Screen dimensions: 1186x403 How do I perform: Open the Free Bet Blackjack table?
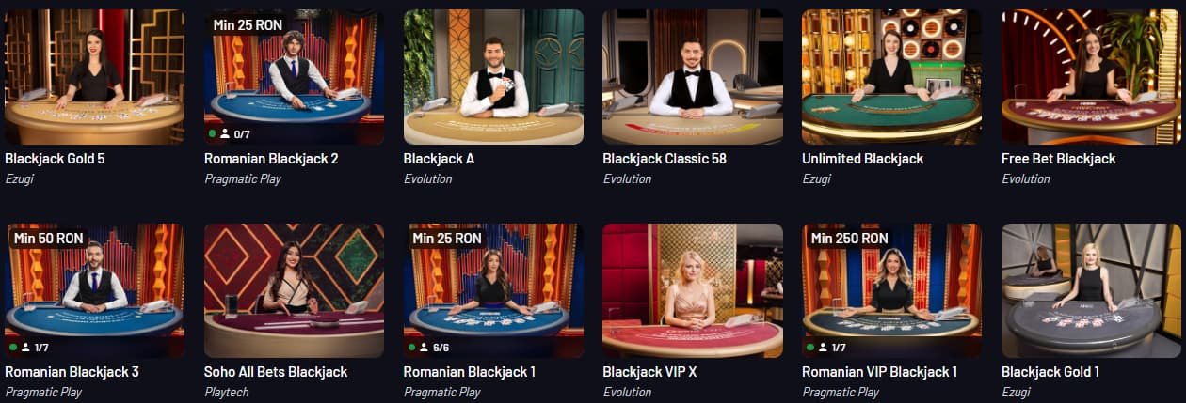coord(1091,77)
